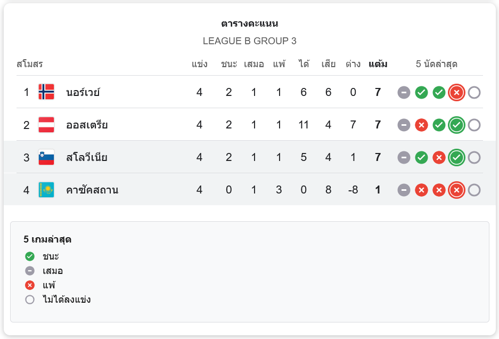Click Austria's flag icon
Screen dimensions: 499x339
click(46, 125)
